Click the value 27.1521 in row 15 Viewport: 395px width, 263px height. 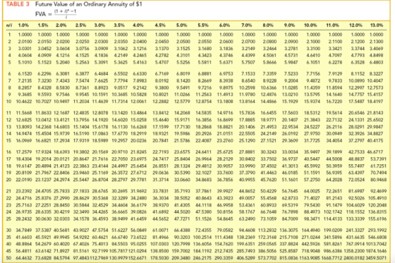268,140
